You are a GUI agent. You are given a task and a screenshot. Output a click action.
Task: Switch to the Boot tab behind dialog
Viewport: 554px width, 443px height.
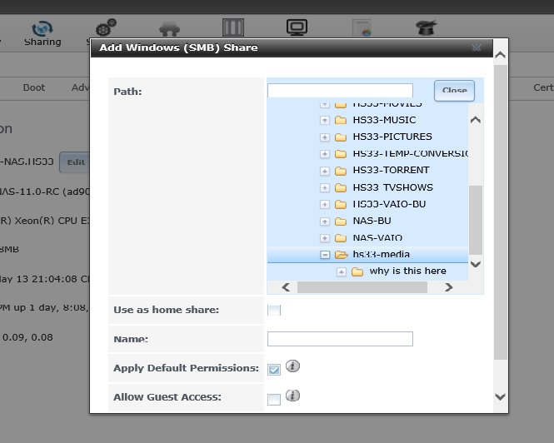34,87
